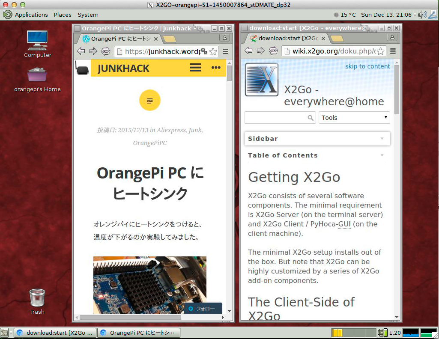Click the JUNKHACK three-dots more icon
The height and width of the screenshot is (339, 439).
[216, 68]
